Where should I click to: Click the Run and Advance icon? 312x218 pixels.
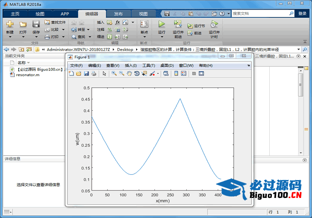(x=178, y=24)
